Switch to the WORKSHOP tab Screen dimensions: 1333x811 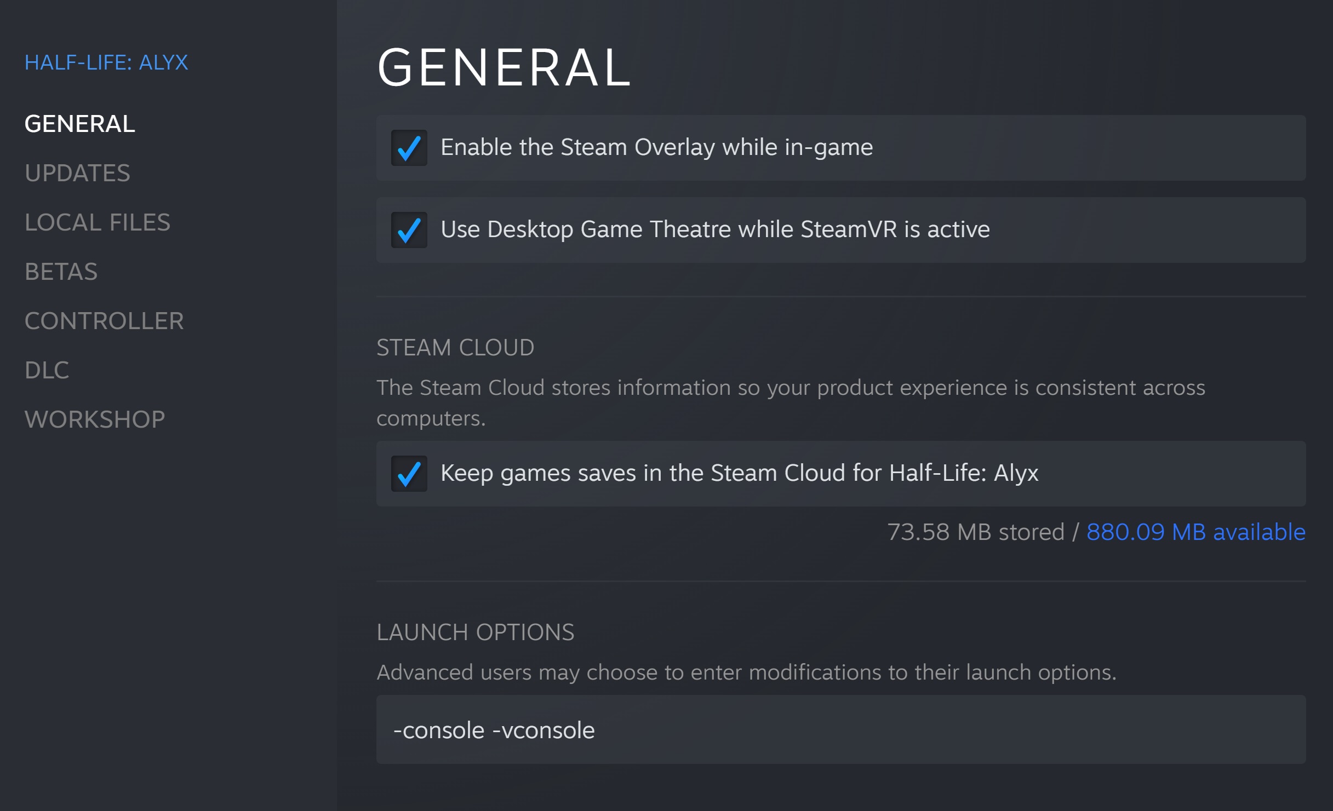coord(95,419)
